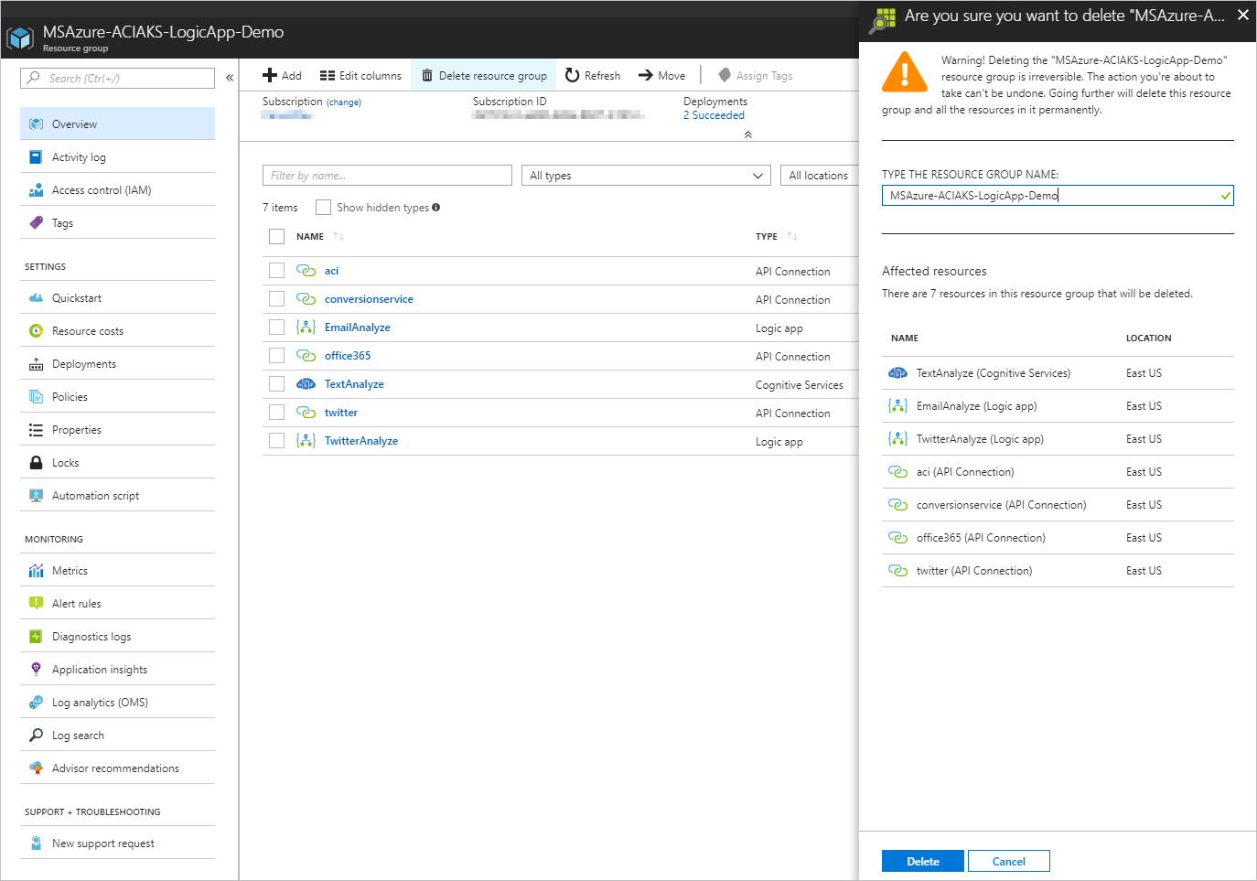1257x881 pixels.
Task: Close the delete confirmation panel
Action: 1243,15
